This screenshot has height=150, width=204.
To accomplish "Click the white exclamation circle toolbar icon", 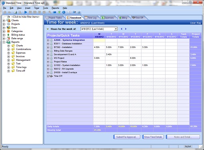I will [x=70, y=12].
